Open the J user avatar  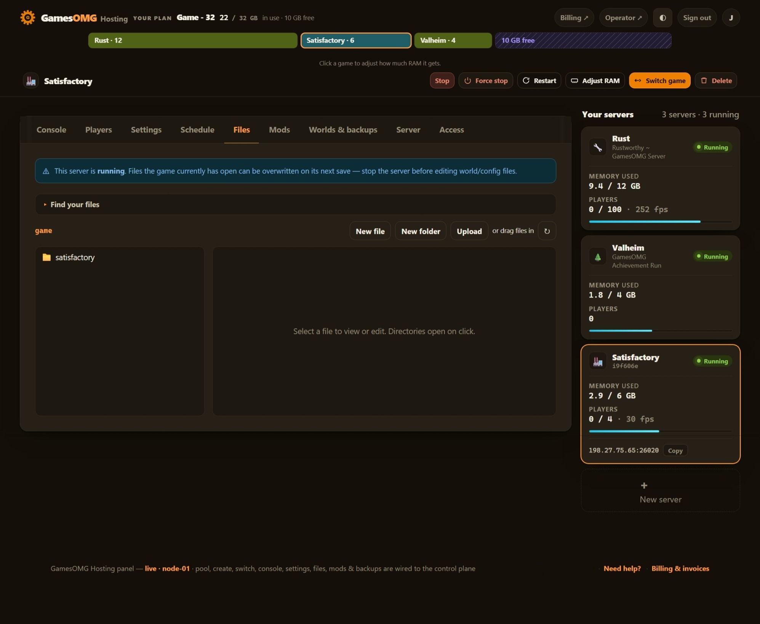(x=731, y=18)
